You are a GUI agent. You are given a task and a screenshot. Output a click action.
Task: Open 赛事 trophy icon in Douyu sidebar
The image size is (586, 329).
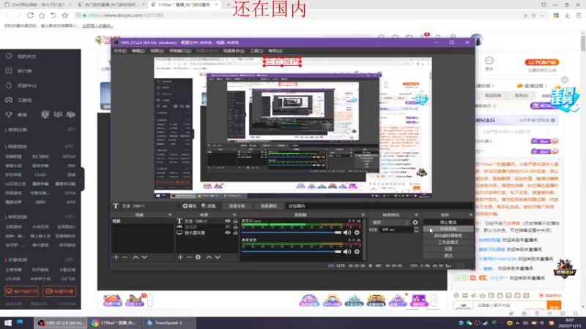(9, 115)
